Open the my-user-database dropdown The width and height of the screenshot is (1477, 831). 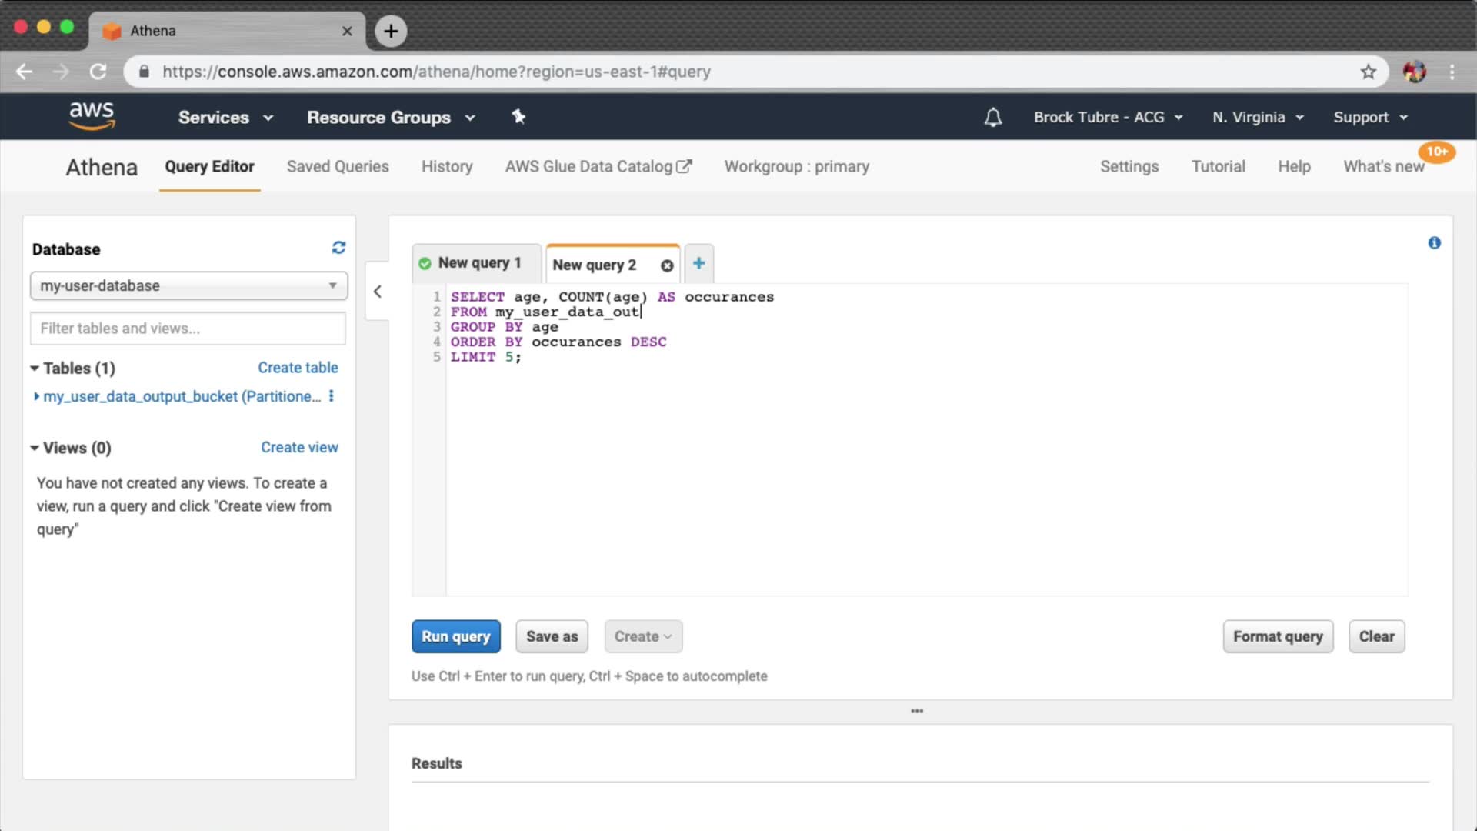click(x=188, y=285)
